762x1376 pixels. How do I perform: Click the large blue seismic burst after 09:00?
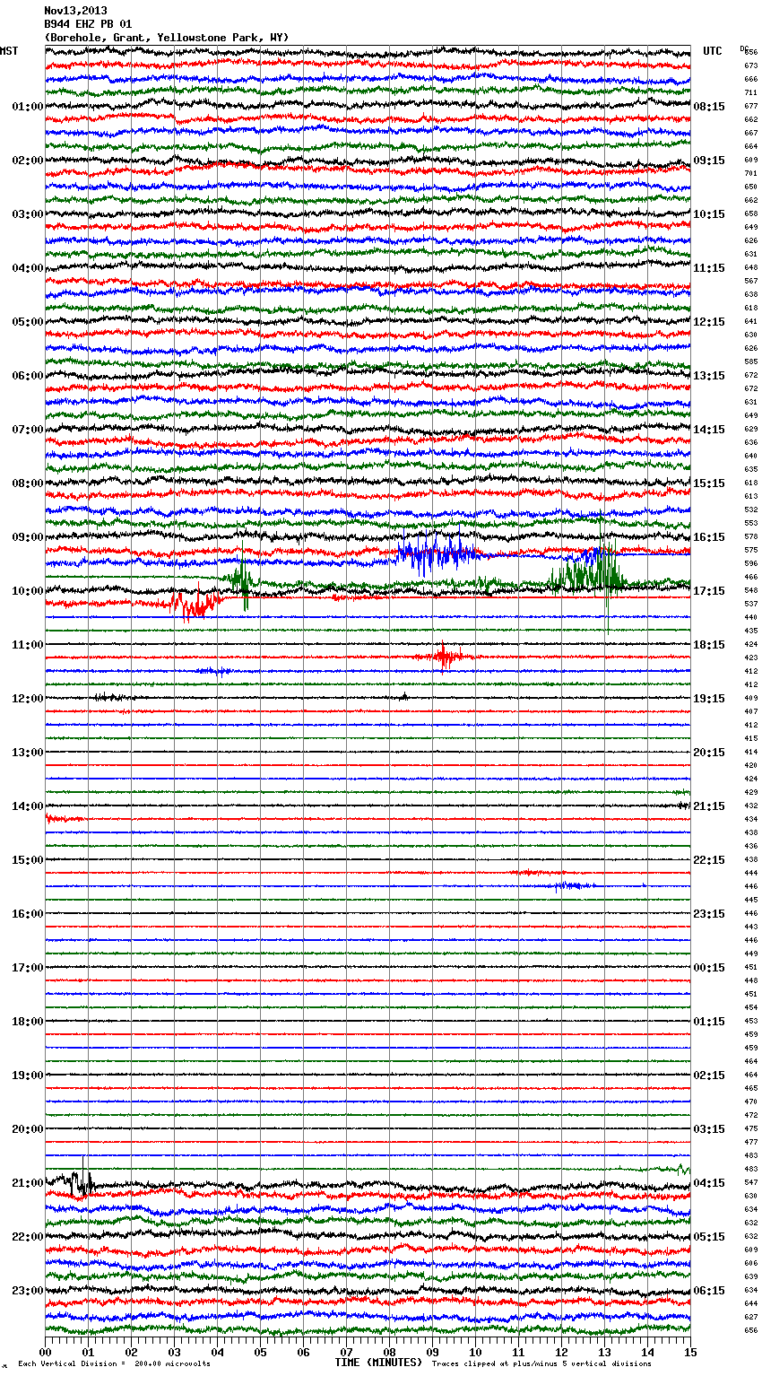437,553
